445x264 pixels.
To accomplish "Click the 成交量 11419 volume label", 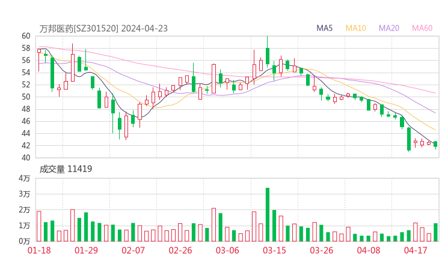I will [x=66, y=169].
